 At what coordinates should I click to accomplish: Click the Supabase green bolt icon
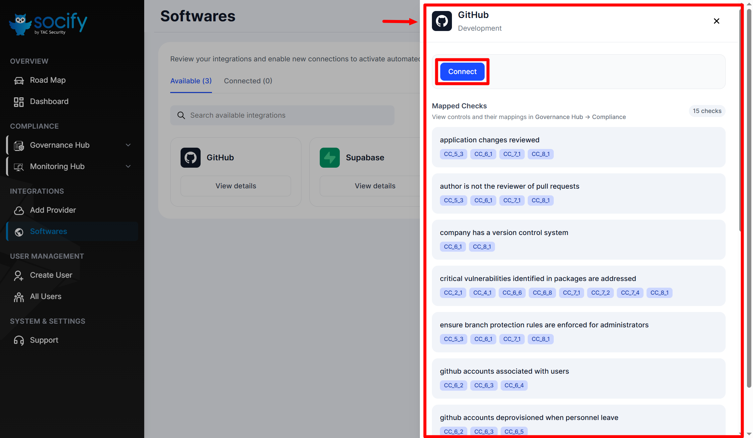(329, 158)
